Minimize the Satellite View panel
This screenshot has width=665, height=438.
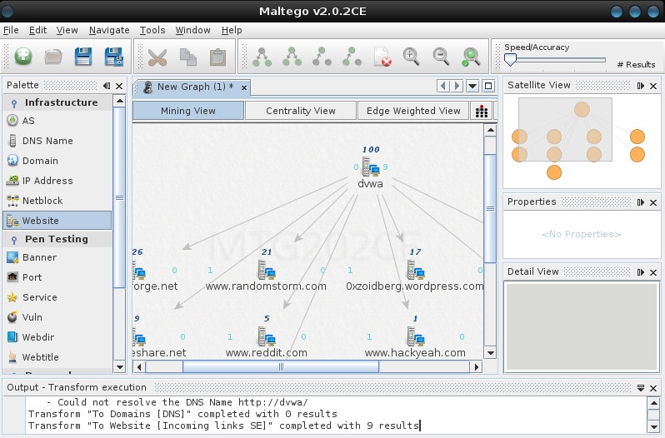pos(640,86)
